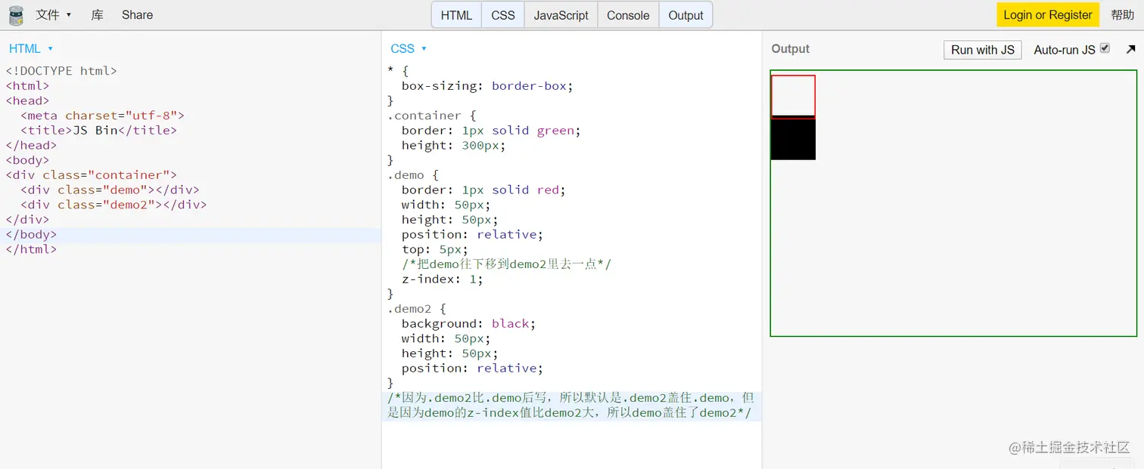Click the background: black line

(468, 324)
